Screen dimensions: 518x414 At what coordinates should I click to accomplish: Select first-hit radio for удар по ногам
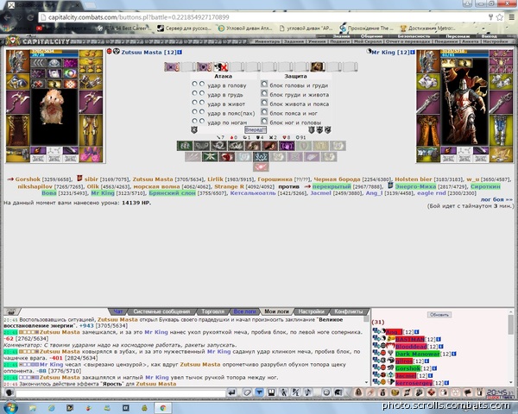click(x=194, y=121)
